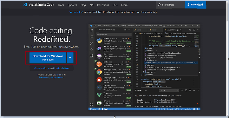
Task: Click the Download for Windows Stable Build button
Action: (x=48, y=57)
